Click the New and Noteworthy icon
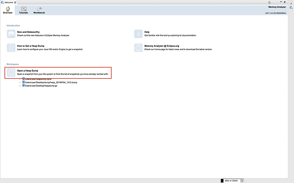 tap(11, 34)
